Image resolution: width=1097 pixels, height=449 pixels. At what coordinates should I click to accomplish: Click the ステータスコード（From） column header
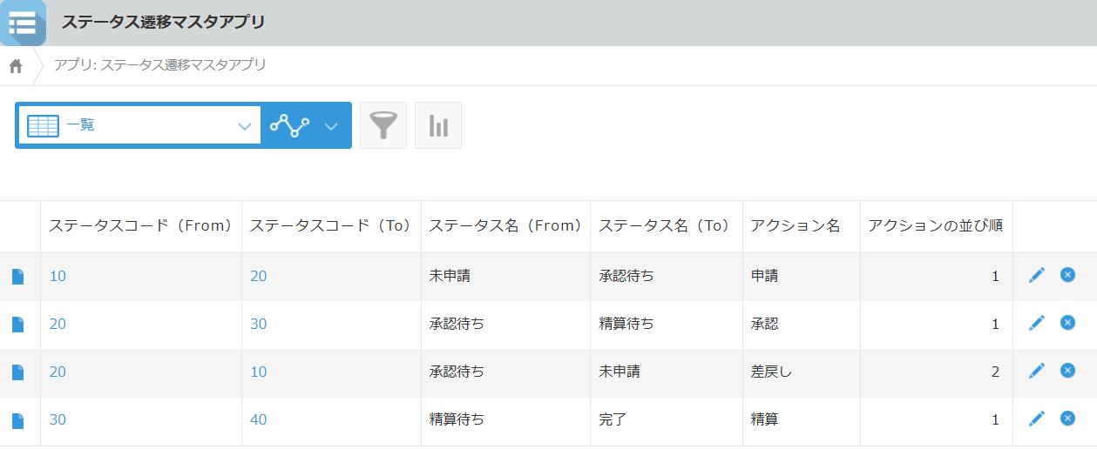141,226
